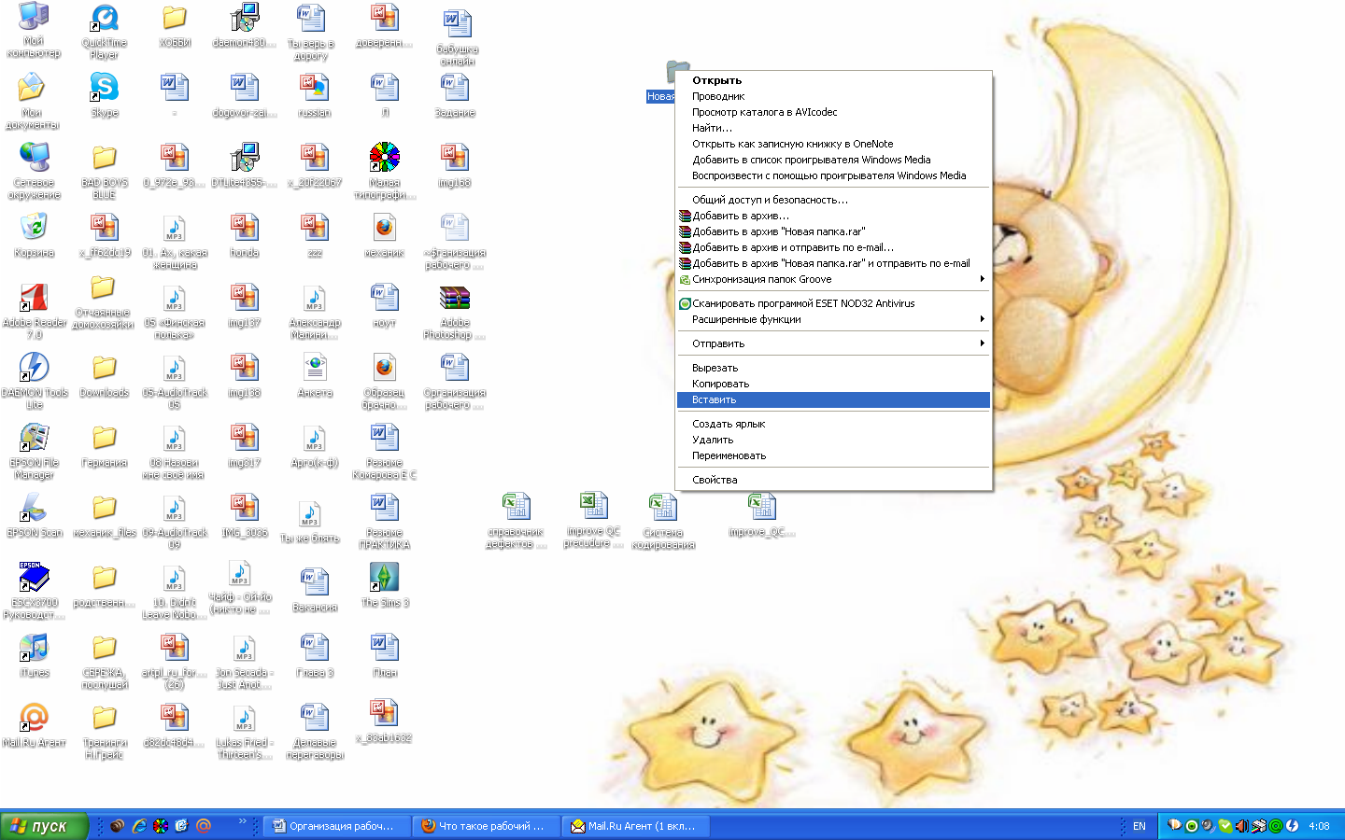Show hidden Quick Launch items chevron
Image resolution: width=1345 pixels, height=840 pixels.
click(x=243, y=821)
